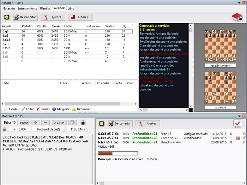Click the = (0.03) evaluation field

coord(19,129)
